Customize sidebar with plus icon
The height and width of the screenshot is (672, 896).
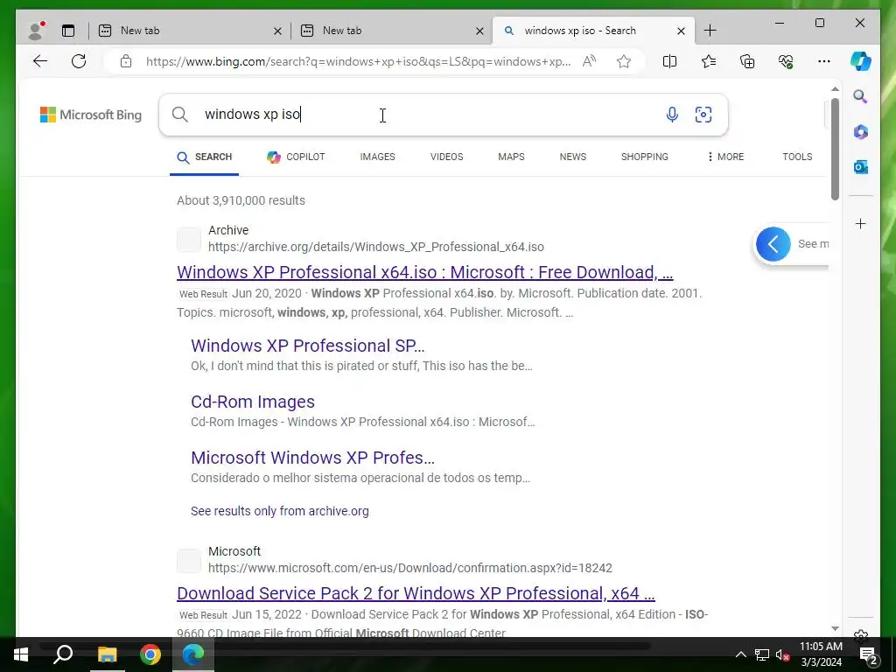pos(861,223)
